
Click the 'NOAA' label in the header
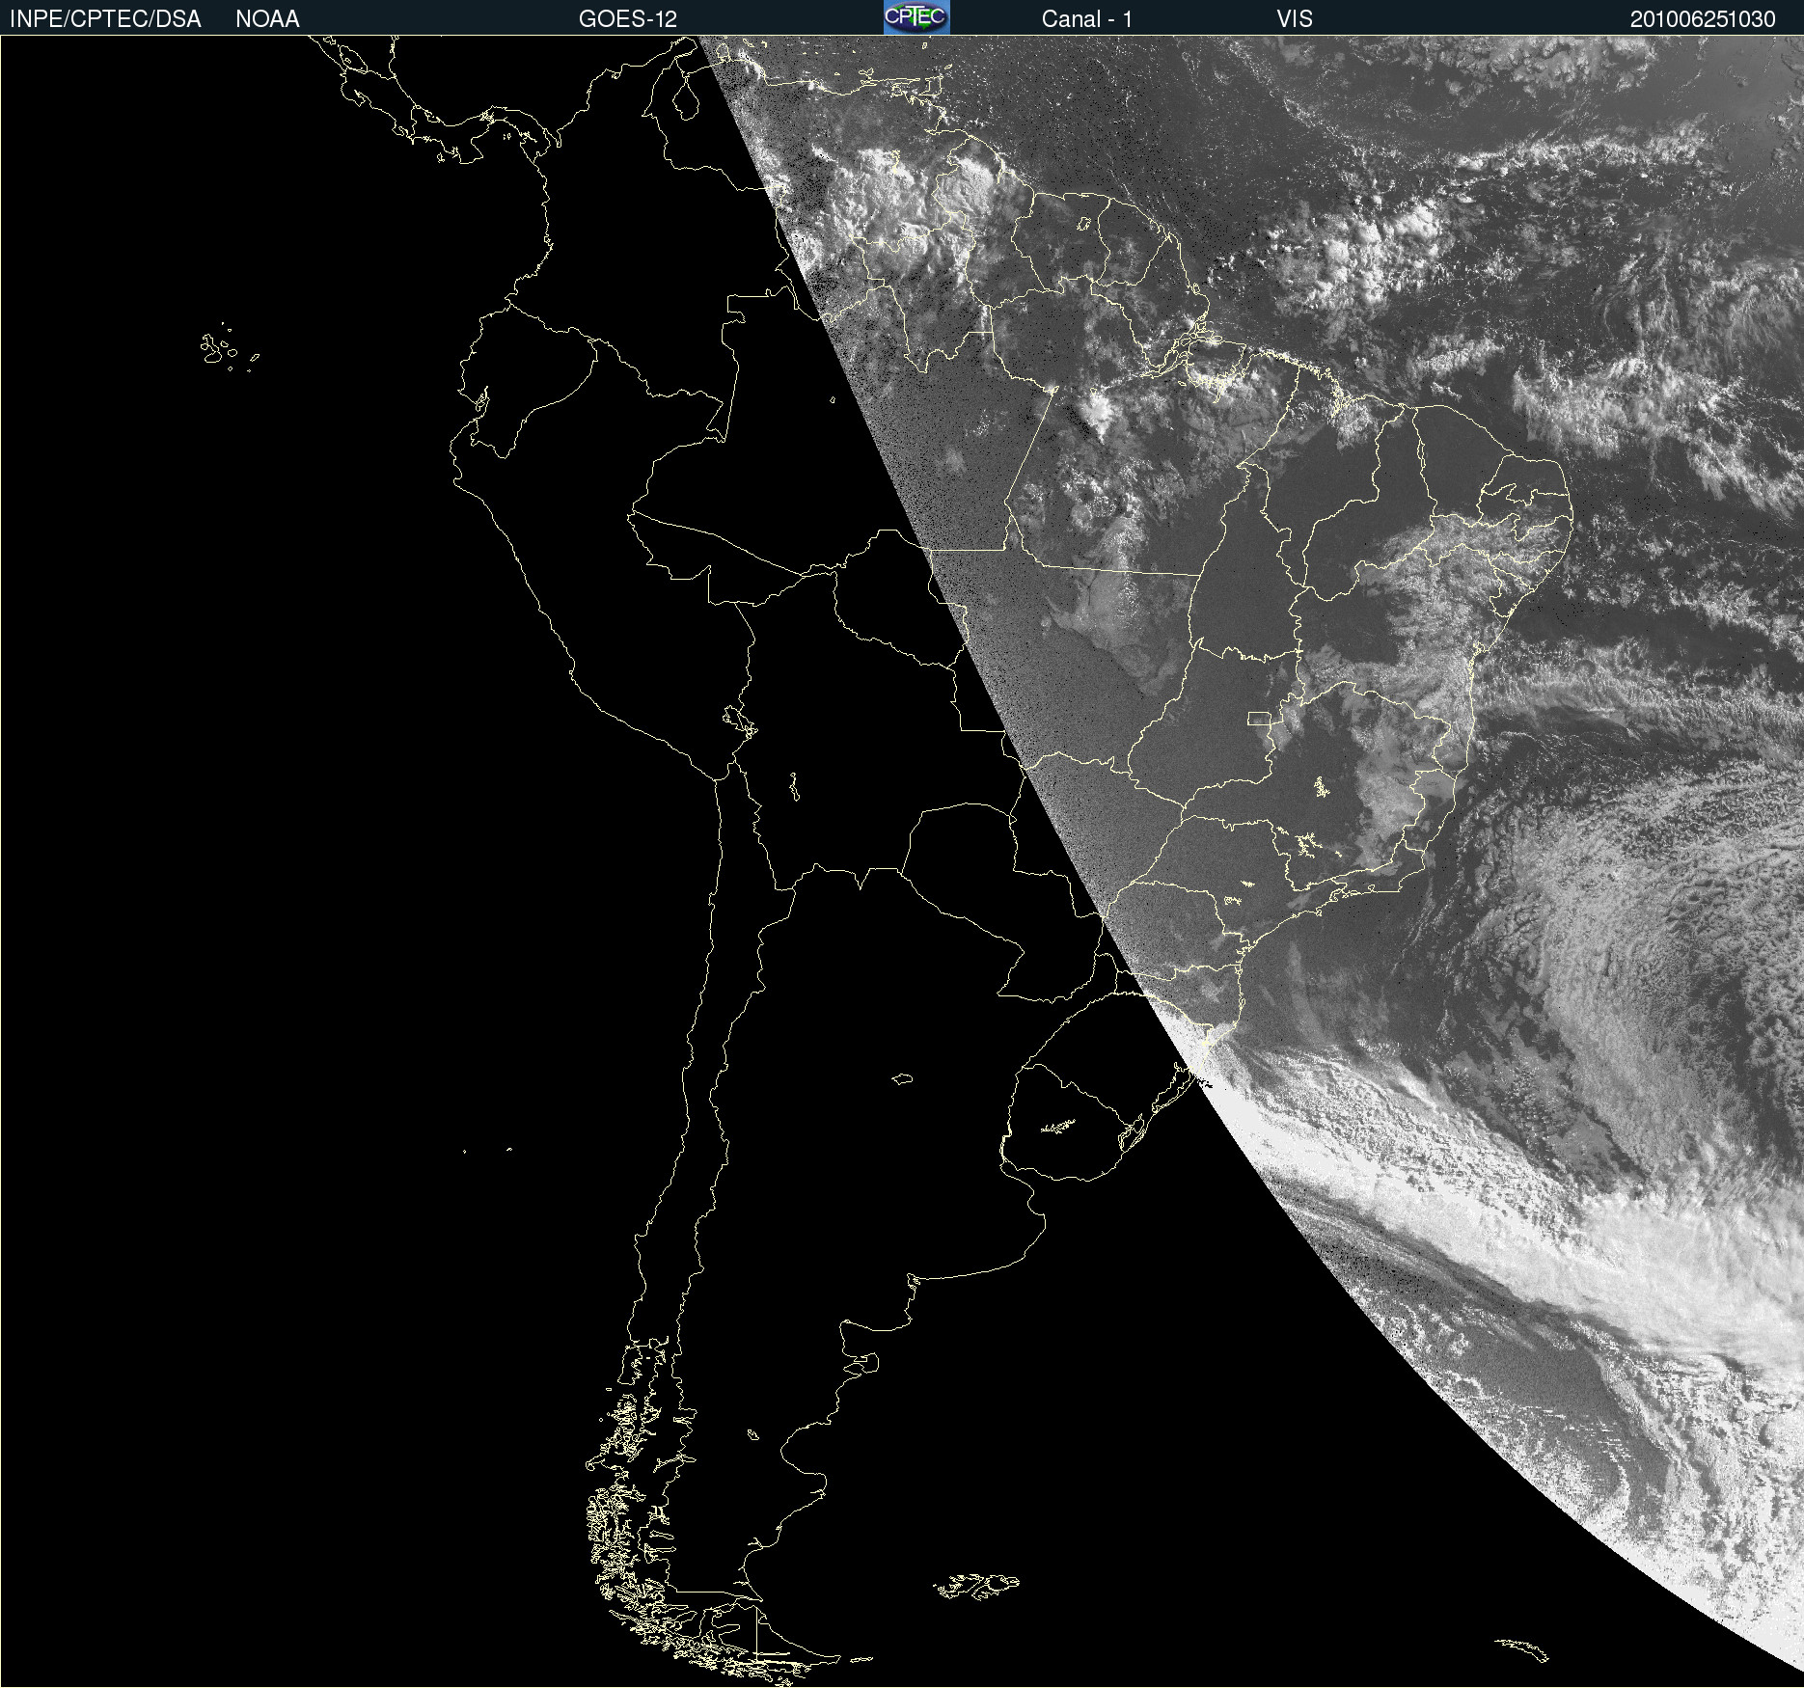(267, 19)
